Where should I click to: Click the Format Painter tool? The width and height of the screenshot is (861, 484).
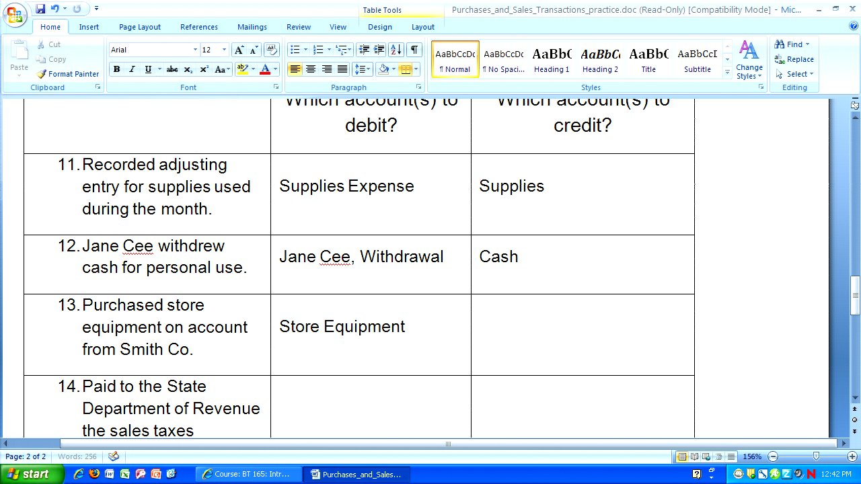(68, 74)
